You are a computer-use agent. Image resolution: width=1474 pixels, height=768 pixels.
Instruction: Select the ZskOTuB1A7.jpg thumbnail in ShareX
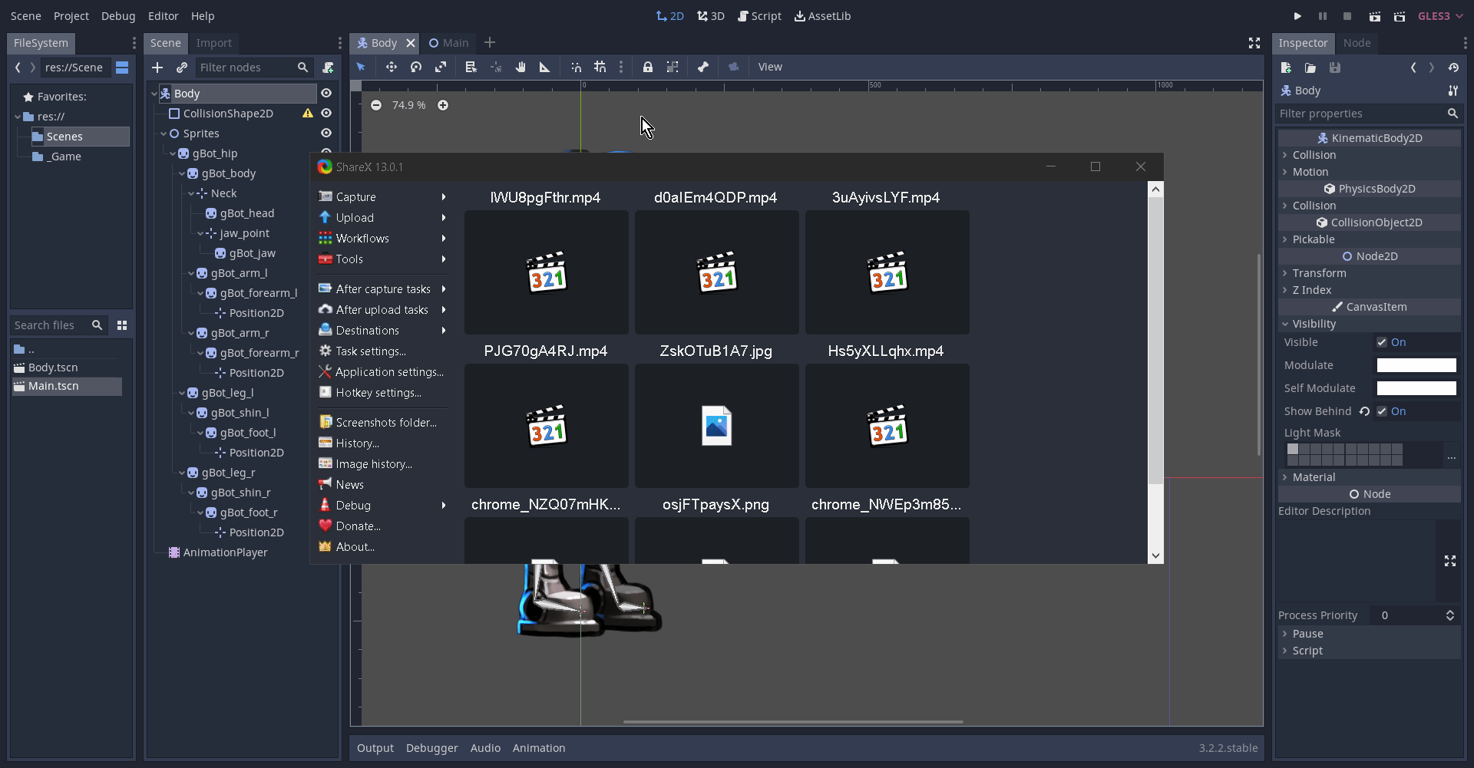[x=716, y=426]
